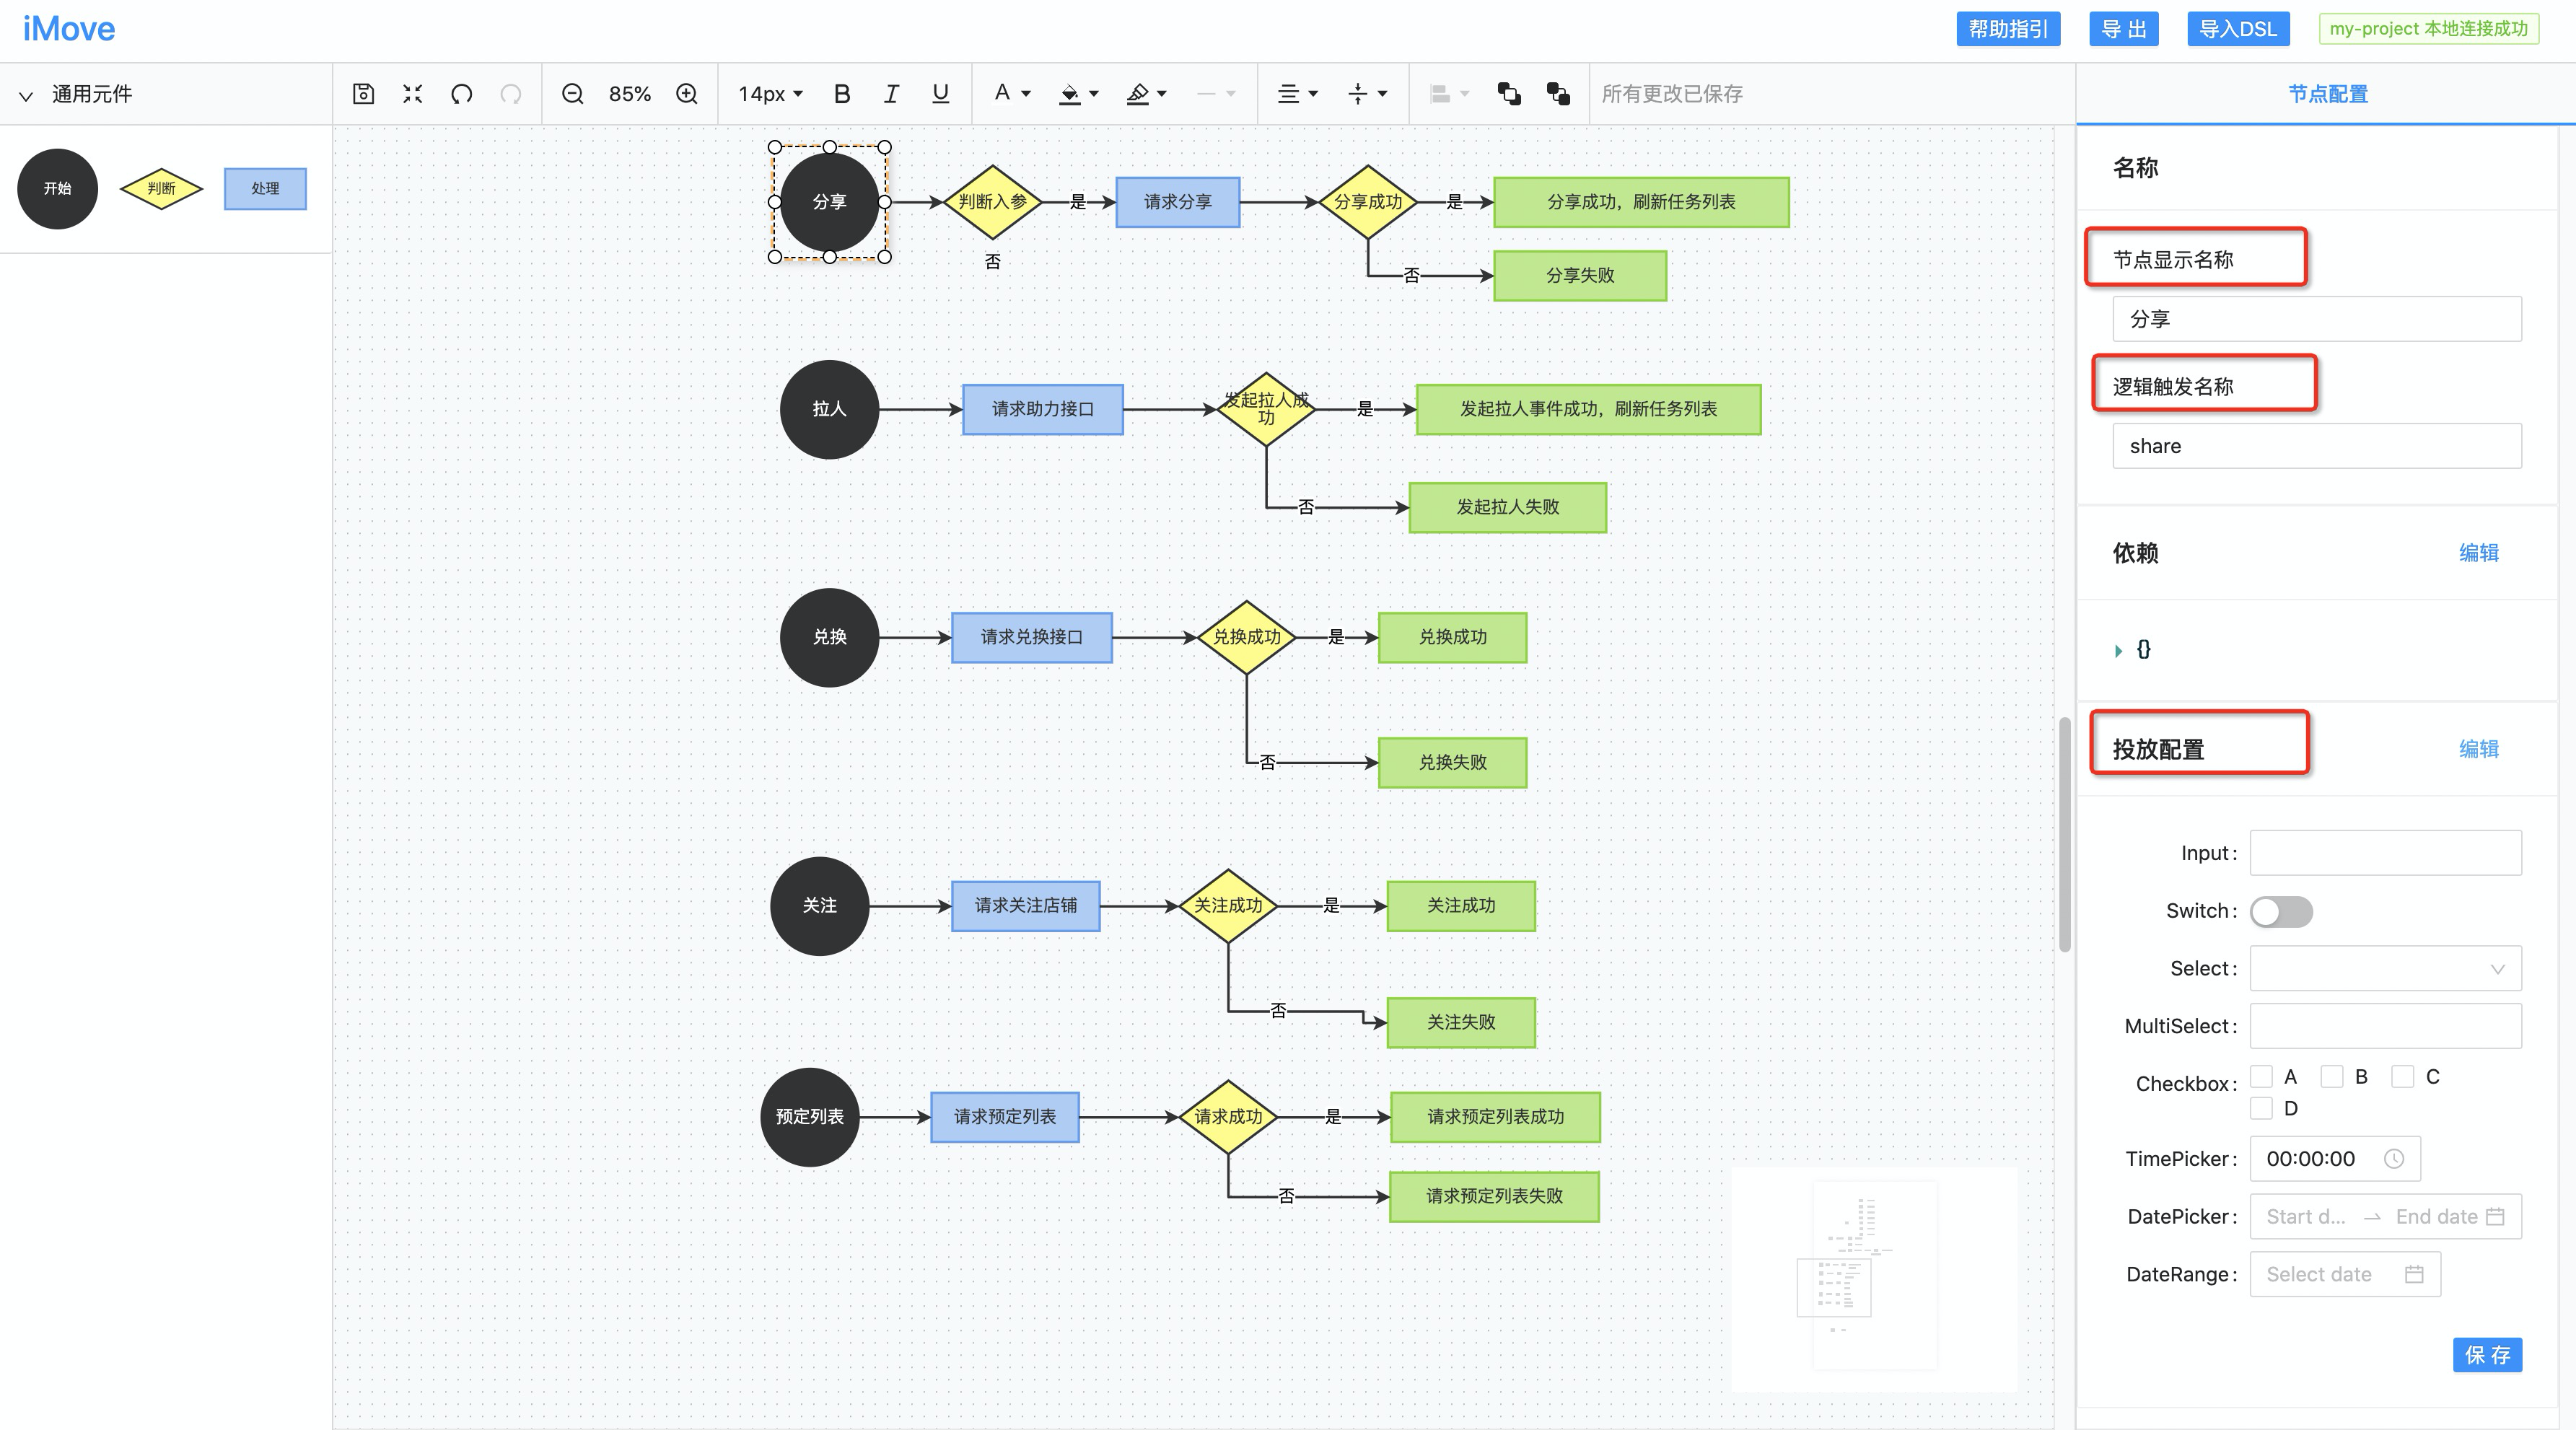Toggle the Switch control on
2576x1430 pixels.
2281,911
